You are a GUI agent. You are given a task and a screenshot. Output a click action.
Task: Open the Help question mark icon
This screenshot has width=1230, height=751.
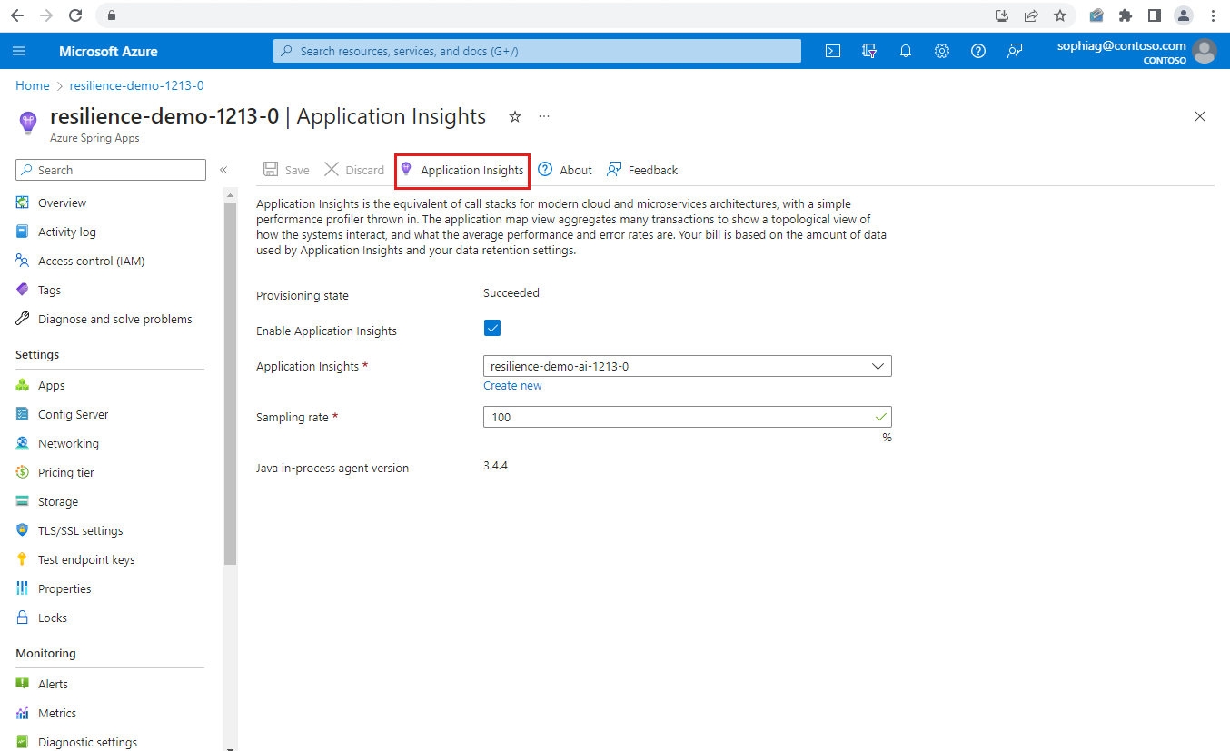click(978, 51)
